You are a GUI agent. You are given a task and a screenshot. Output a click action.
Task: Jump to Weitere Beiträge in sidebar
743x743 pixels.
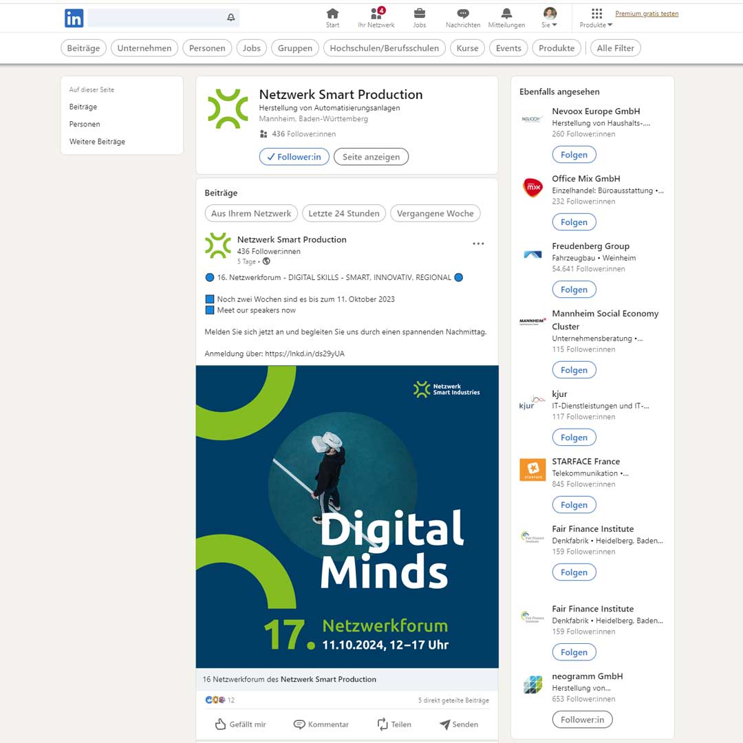(x=97, y=141)
